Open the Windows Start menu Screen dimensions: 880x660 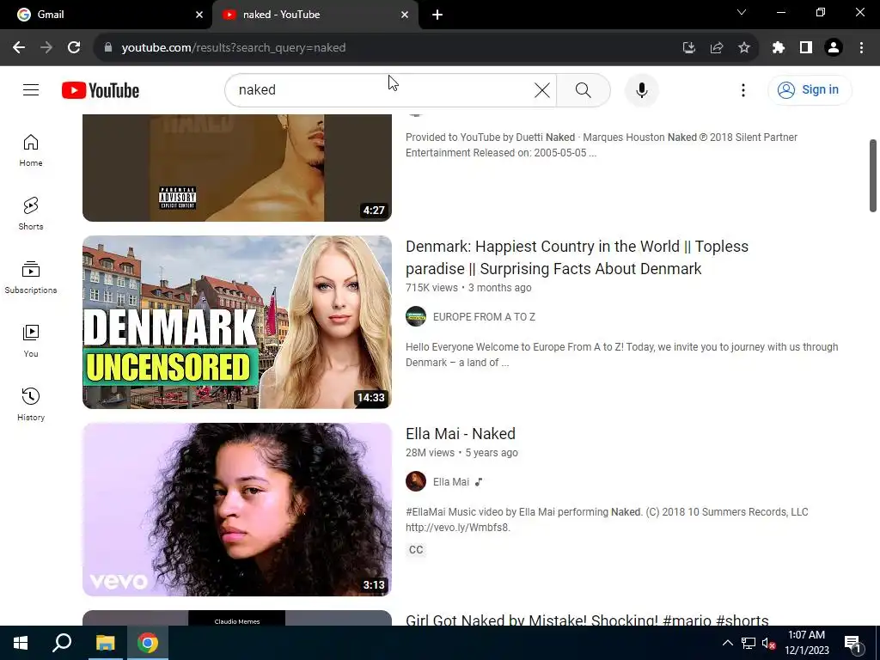coord(21,643)
